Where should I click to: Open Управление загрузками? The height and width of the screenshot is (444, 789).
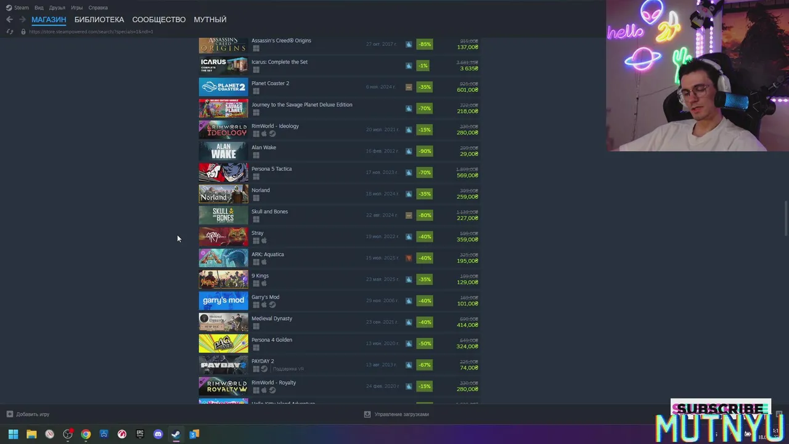396,414
